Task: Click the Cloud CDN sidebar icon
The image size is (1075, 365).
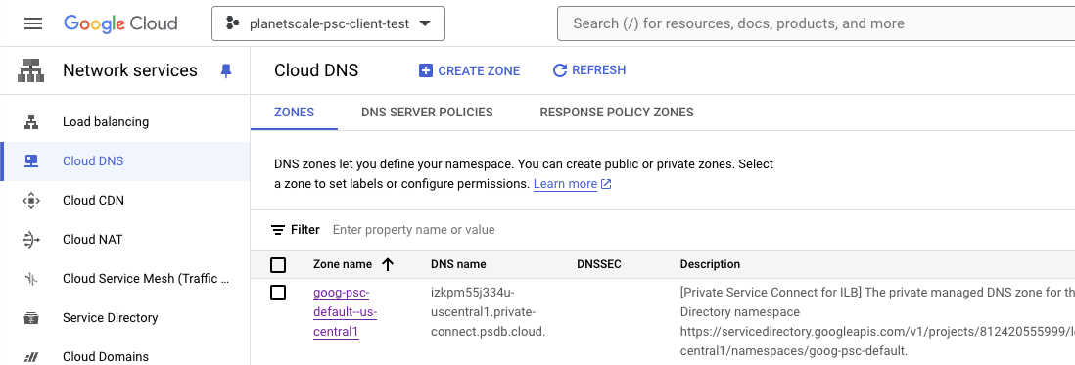Action: click(31, 200)
